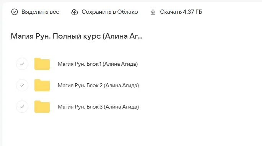The height and width of the screenshot is (146, 262).
Task: Click the word 'Облако' in the toolbar
Action: tap(127, 12)
